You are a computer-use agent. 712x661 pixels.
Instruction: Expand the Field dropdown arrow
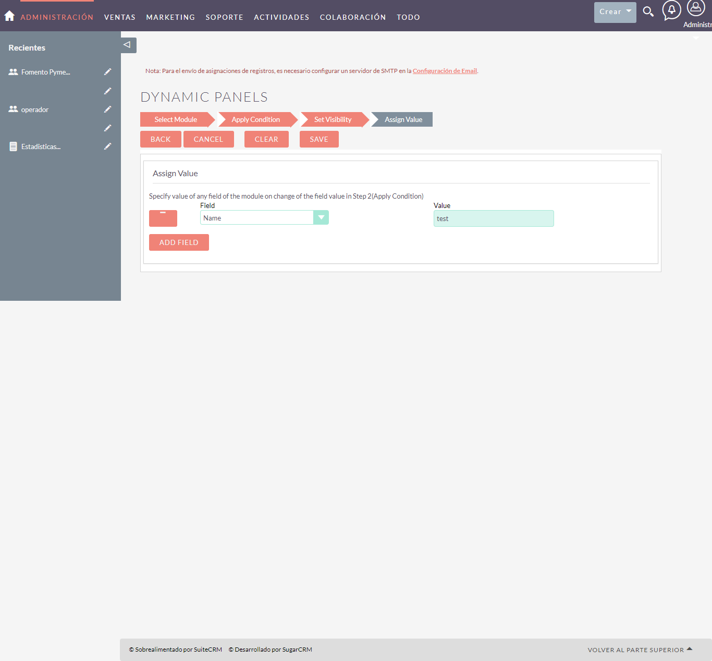coord(321,217)
